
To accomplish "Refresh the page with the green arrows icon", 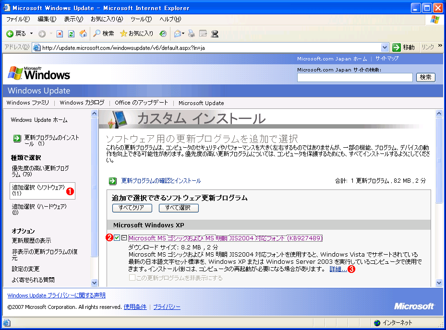I will [x=71, y=34].
